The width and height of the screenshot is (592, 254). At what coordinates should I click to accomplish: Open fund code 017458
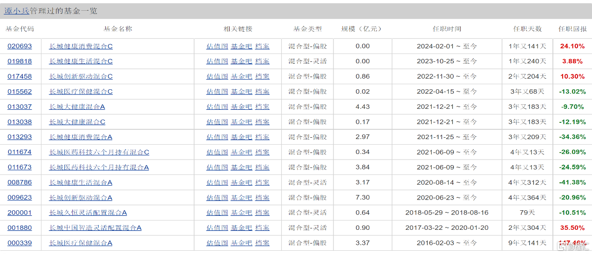(20, 76)
